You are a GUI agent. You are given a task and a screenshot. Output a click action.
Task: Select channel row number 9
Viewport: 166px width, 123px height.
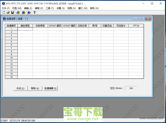(x=11, y=55)
